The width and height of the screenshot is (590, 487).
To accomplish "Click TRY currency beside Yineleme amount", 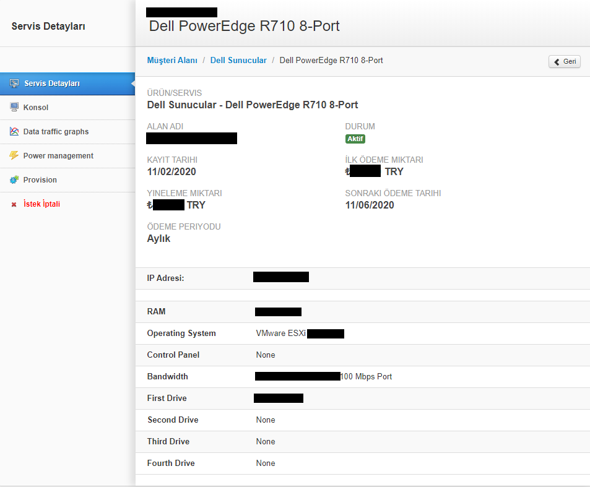I will [x=196, y=205].
